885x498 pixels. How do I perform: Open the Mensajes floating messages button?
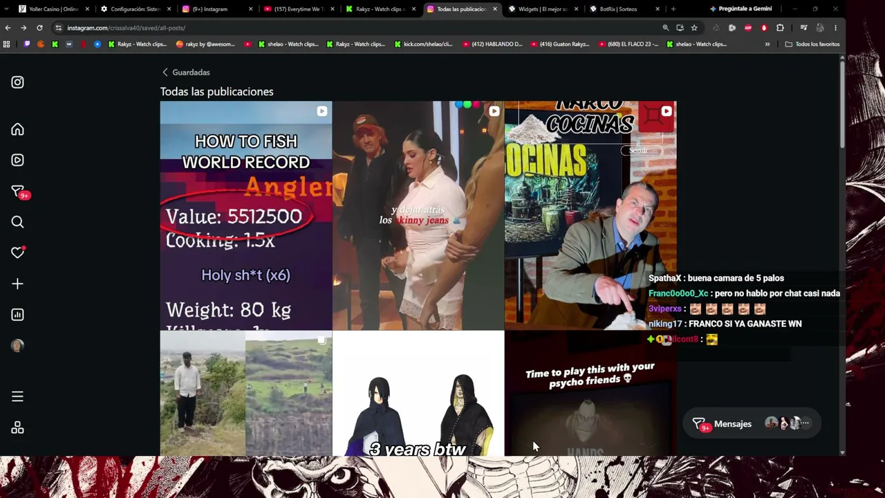coord(752,423)
